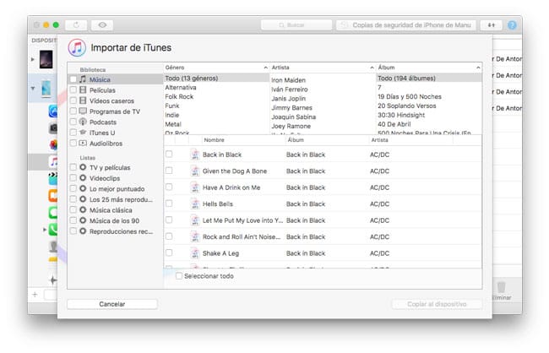Click the film icon beside Películas

pos(83,90)
